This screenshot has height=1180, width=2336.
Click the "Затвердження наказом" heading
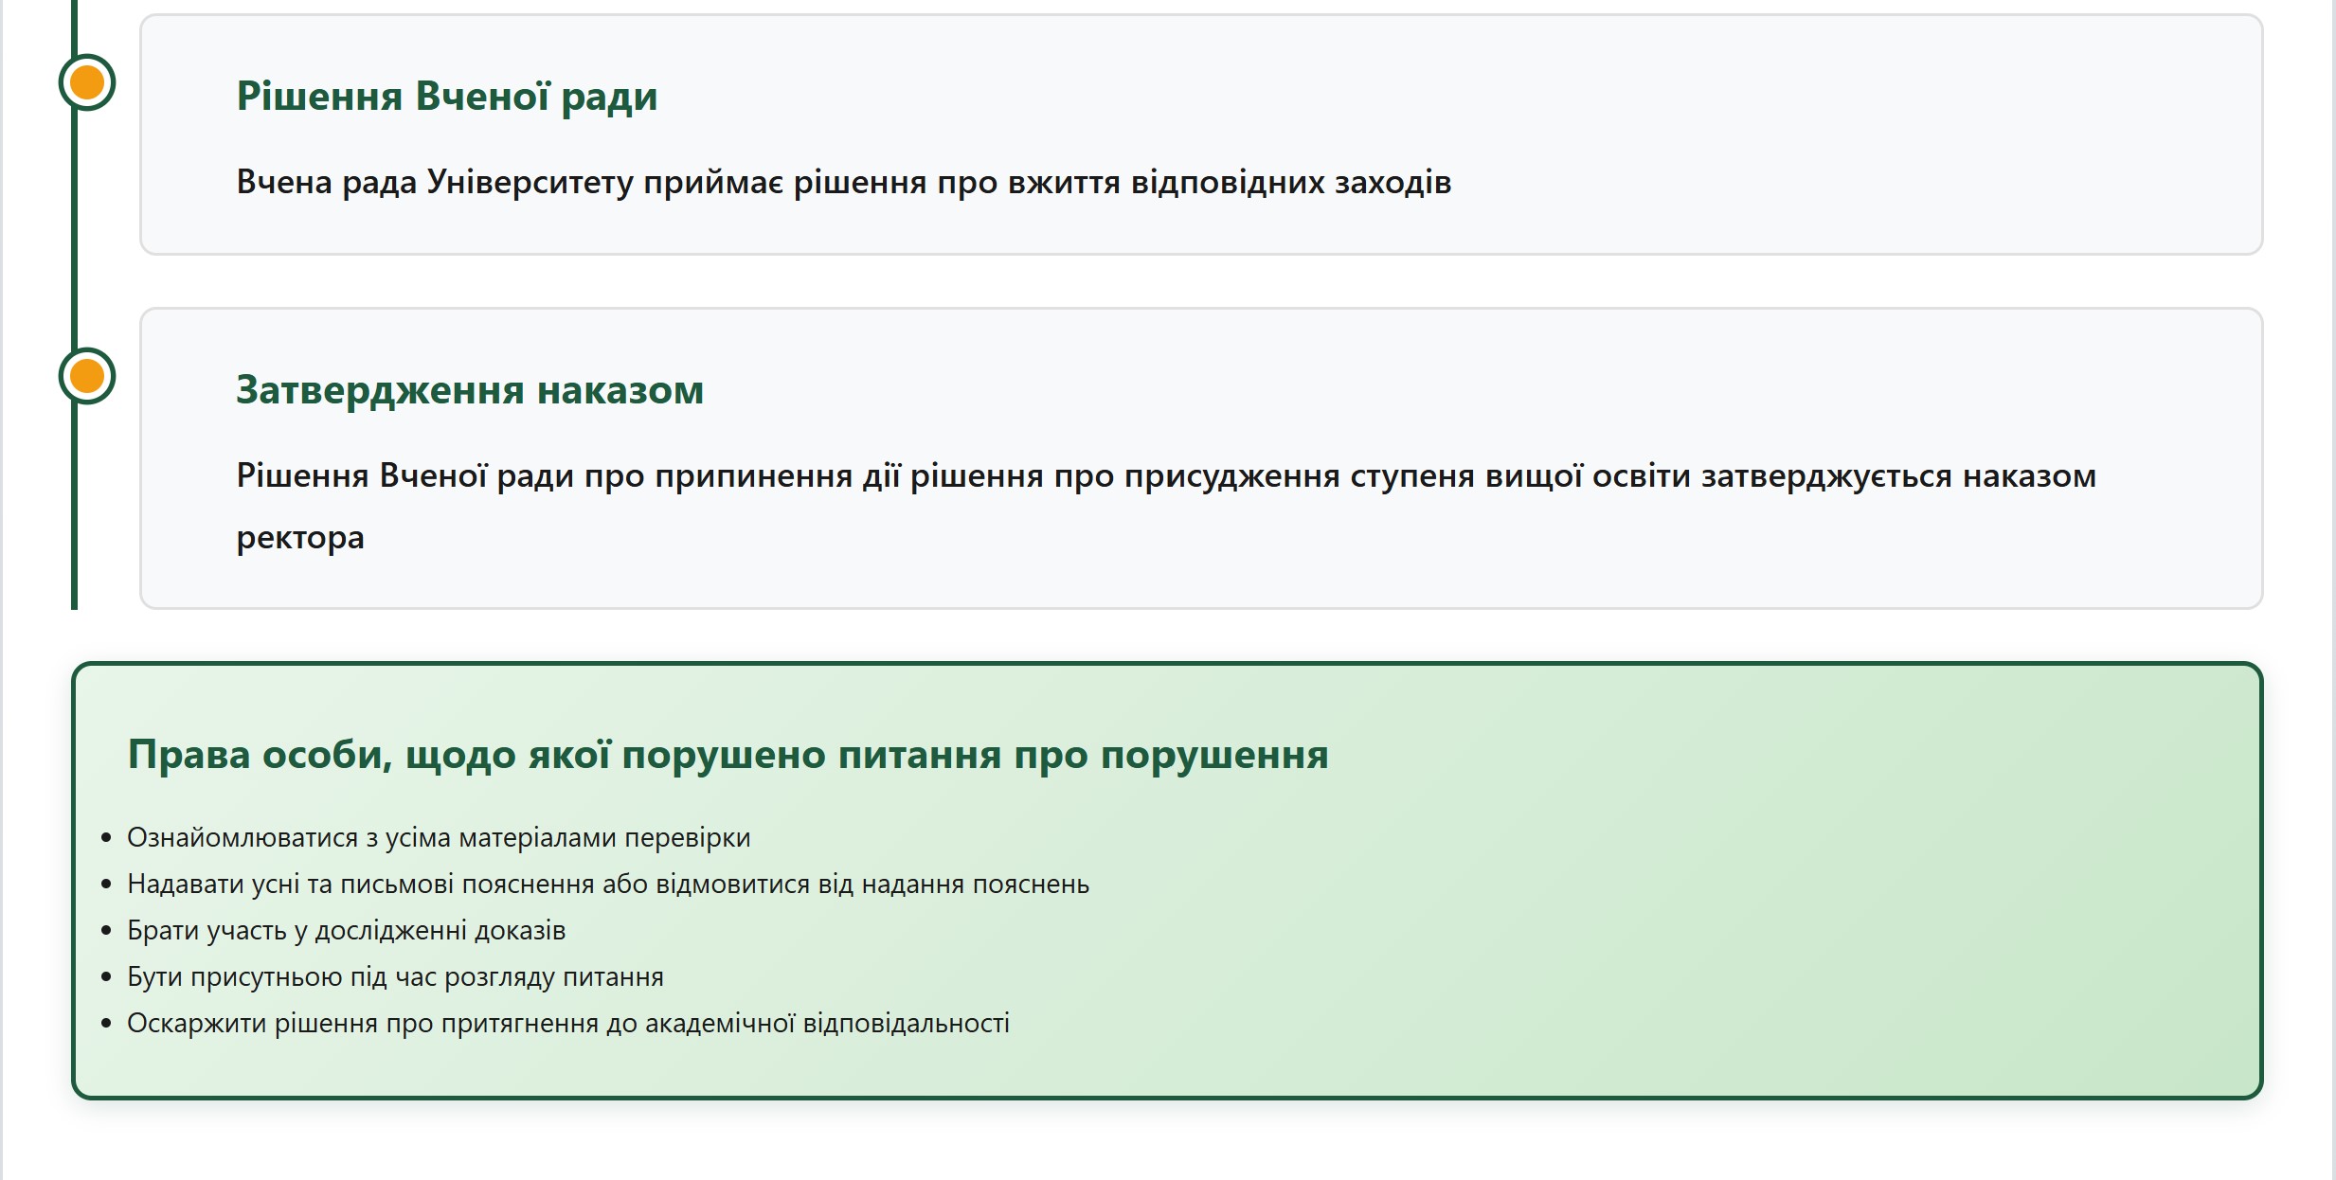coord(469,390)
